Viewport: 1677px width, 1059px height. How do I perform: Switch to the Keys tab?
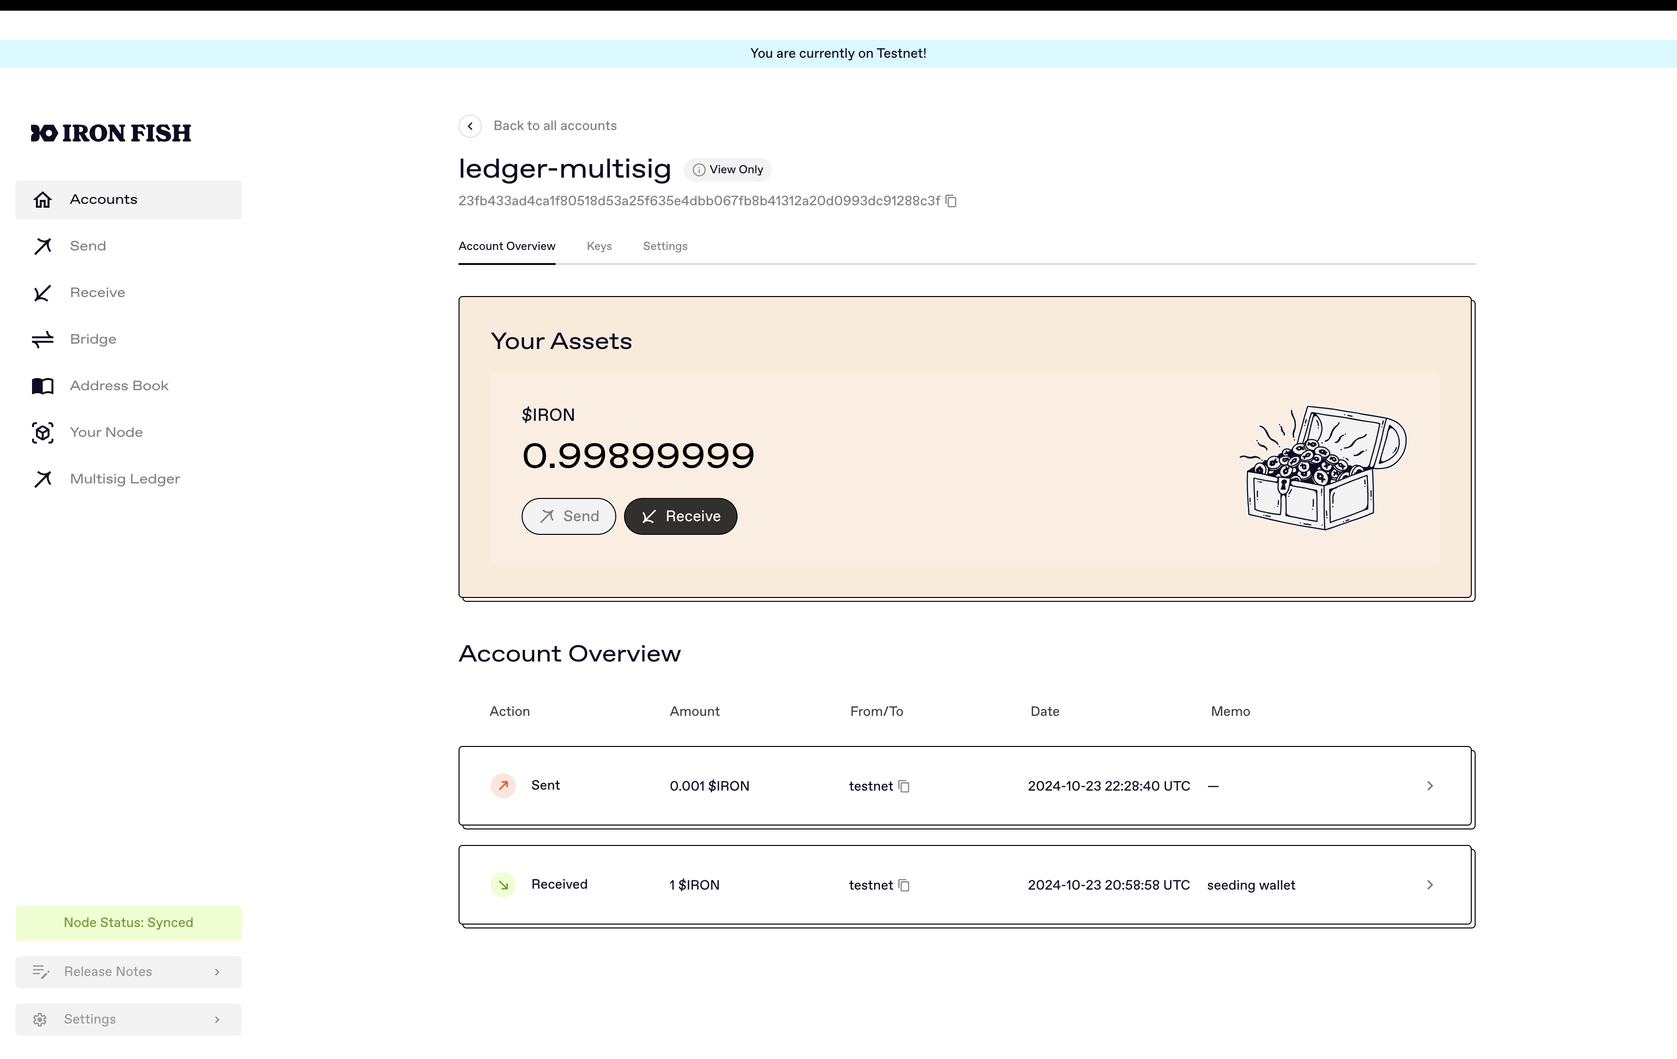599,247
